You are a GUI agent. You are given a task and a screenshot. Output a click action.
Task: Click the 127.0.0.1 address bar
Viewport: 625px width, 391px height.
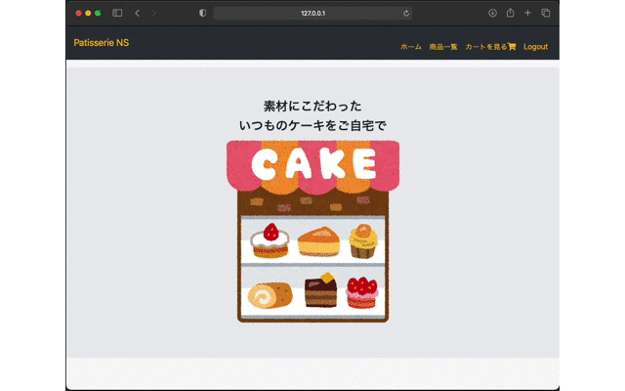(312, 13)
